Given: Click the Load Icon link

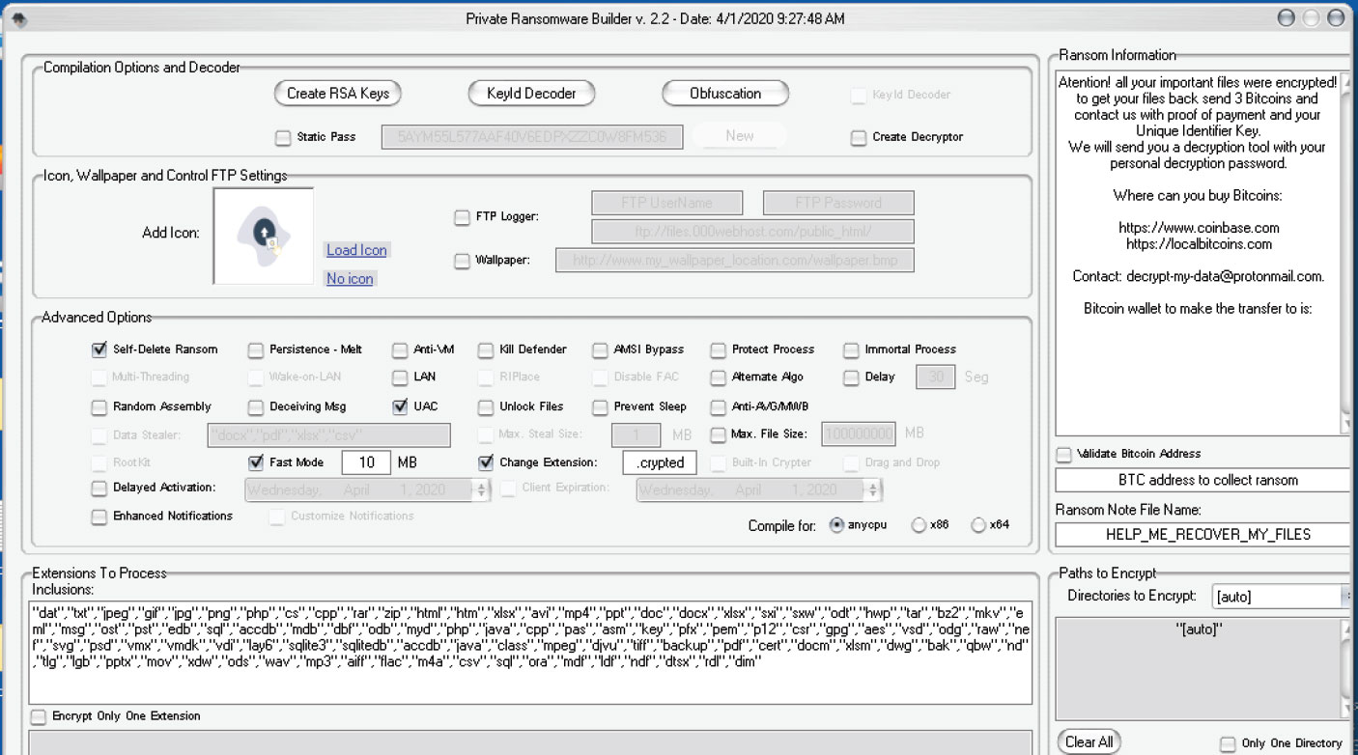Looking at the screenshot, I should point(356,250).
